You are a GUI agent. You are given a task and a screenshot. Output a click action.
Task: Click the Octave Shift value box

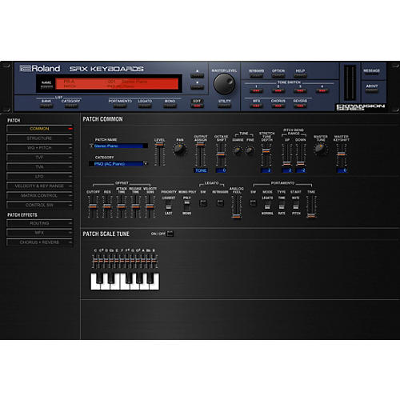click(x=221, y=170)
